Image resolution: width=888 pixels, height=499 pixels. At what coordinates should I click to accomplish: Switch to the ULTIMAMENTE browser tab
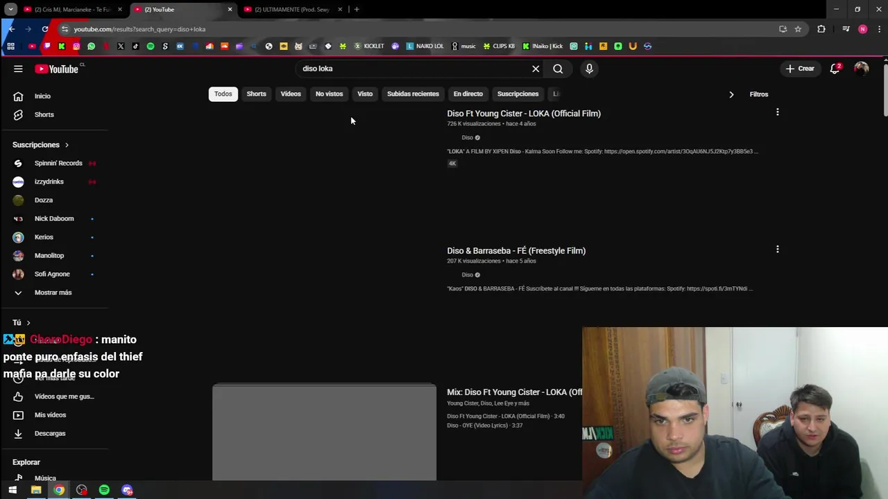click(x=293, y=10)
